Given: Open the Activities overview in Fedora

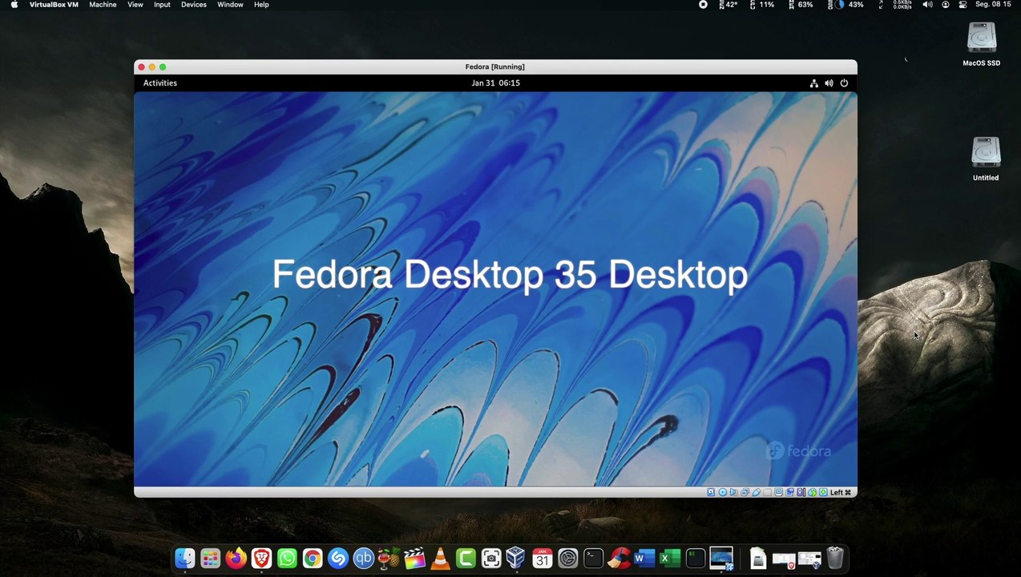Looking at the screenshot, I should pos(160,83).
